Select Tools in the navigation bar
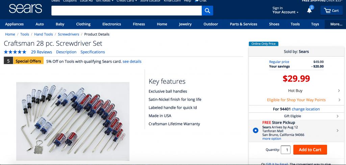The image size is (346, 165). point(295,24)
